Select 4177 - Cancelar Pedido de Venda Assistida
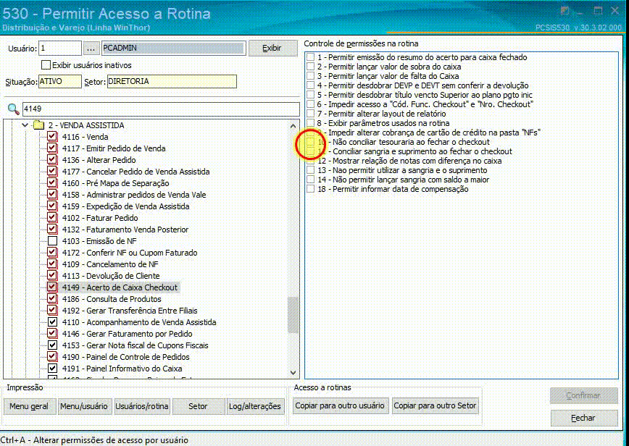 [x=136, y=172]
